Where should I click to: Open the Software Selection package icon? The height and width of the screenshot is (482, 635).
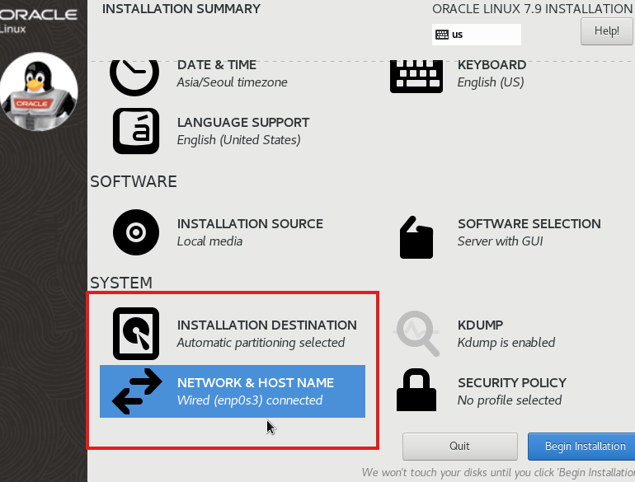pos(416,237)
